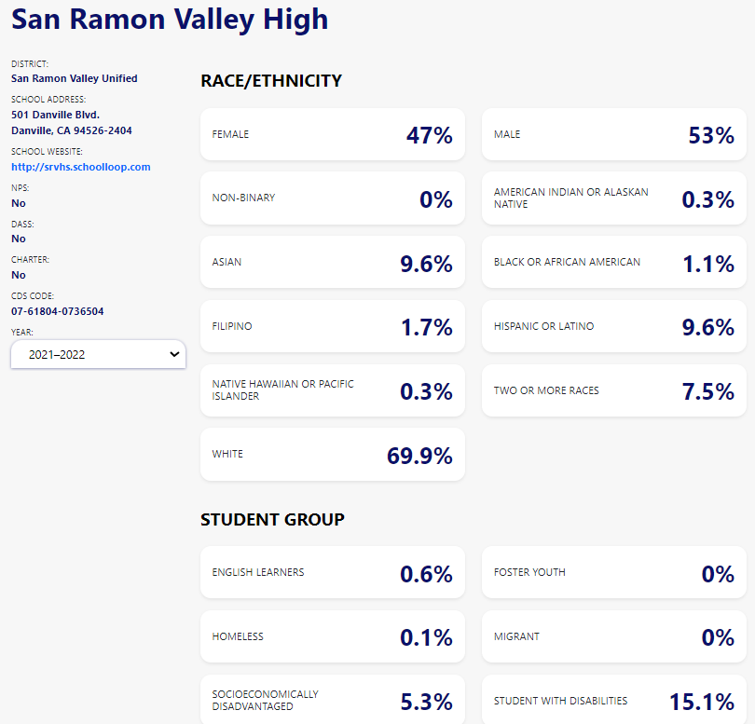Select the Migrant 0% card
Viewport: 755px width, 724px height.
pos(613,636)
